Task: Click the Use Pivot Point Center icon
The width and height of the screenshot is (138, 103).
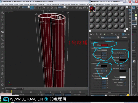Action: [68, 8]
